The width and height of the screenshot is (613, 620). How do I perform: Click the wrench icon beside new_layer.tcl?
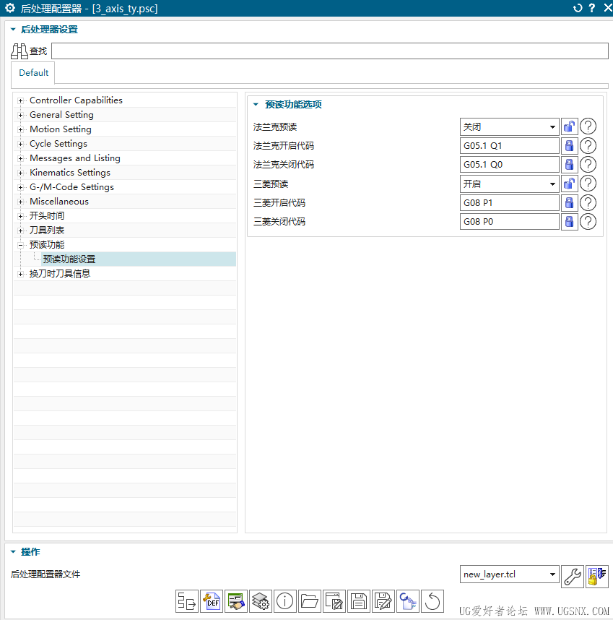572,575
